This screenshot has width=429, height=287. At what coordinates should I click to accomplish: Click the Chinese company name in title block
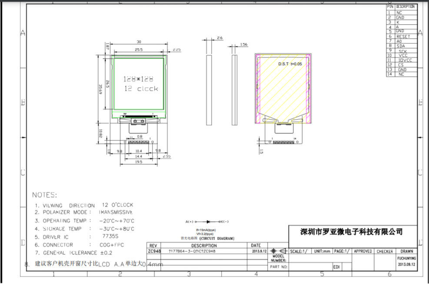pyautogui.click(x=352, y=232)
